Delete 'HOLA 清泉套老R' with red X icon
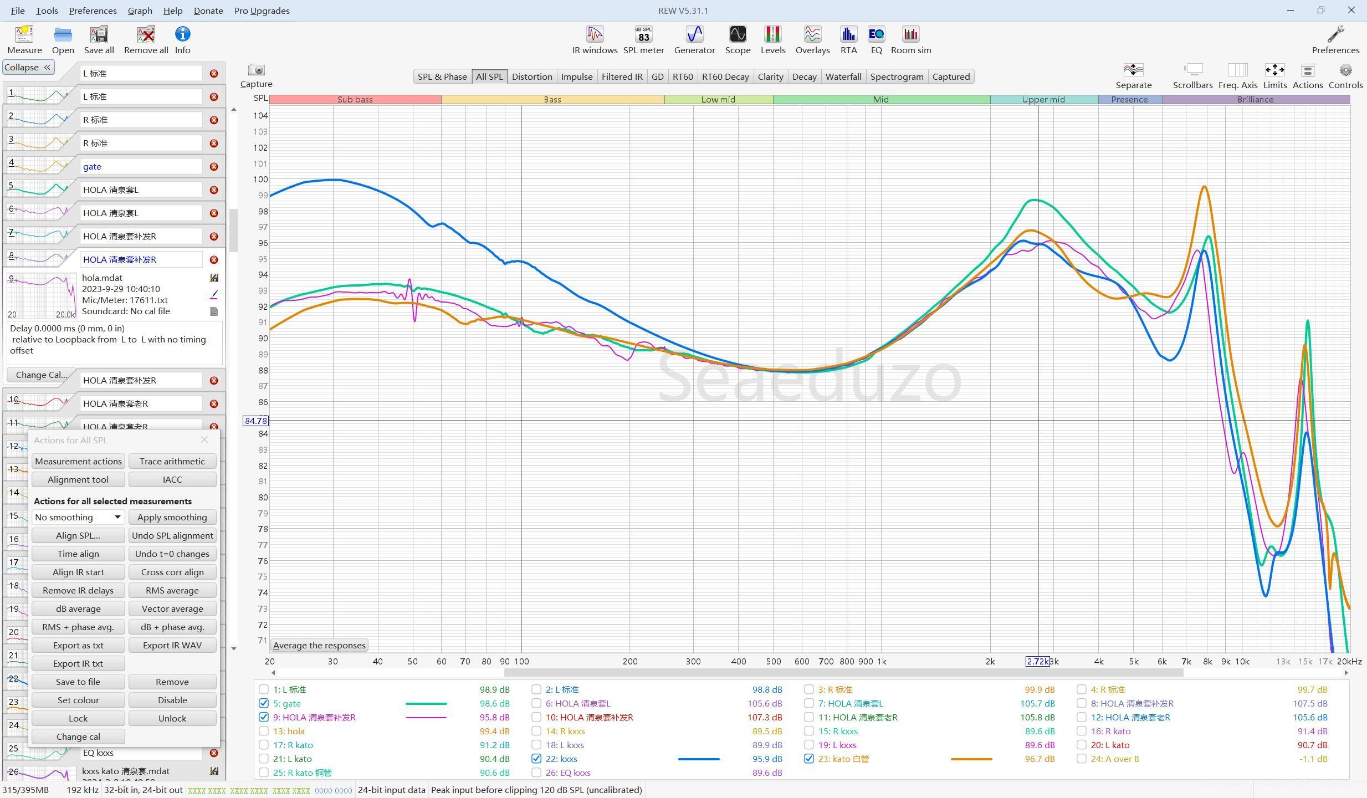 click(x=214, y=404)
